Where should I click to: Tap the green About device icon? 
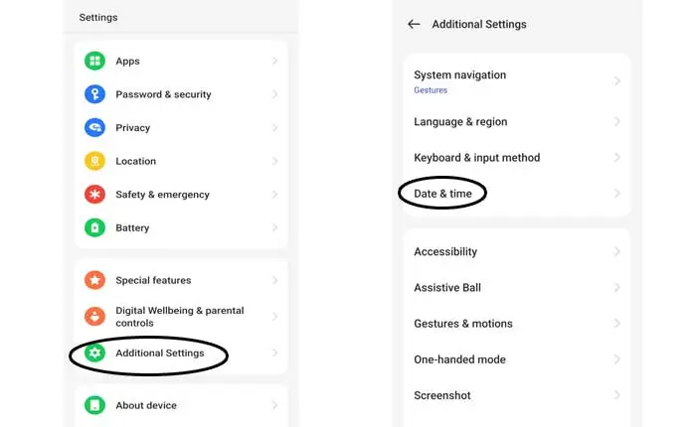[95, 405]
